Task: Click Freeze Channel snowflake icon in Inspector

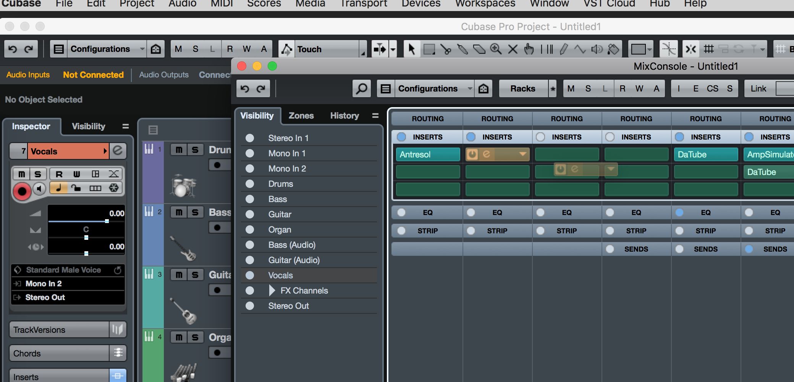Action: coord(114,188)
